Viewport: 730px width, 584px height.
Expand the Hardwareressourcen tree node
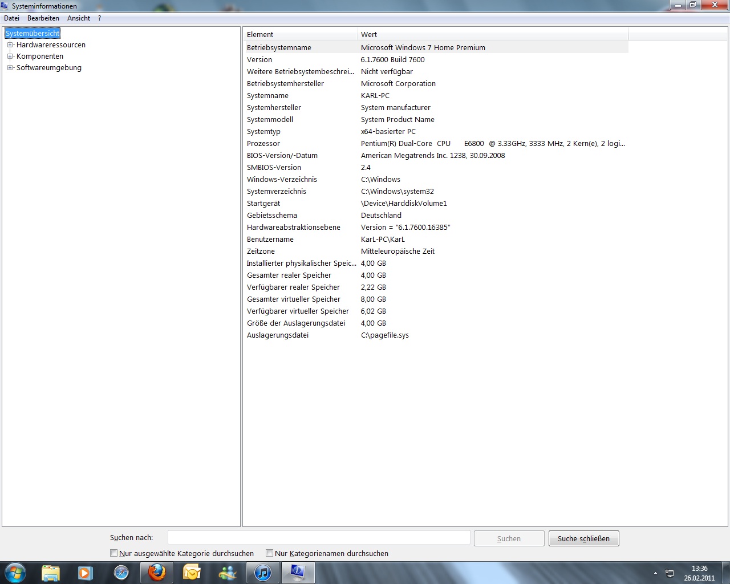tap(10, 45)
